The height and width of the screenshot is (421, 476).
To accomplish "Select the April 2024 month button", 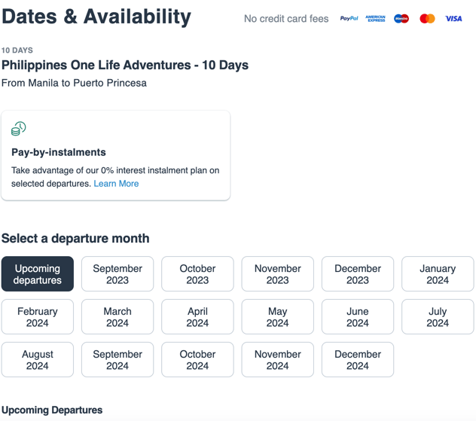I will tap(197, 317).
